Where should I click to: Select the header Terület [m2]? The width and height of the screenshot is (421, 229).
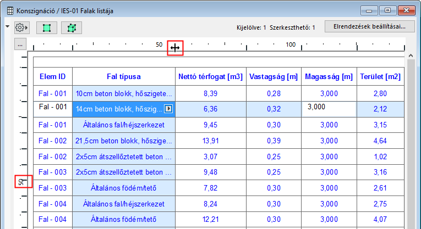point(380,76)
